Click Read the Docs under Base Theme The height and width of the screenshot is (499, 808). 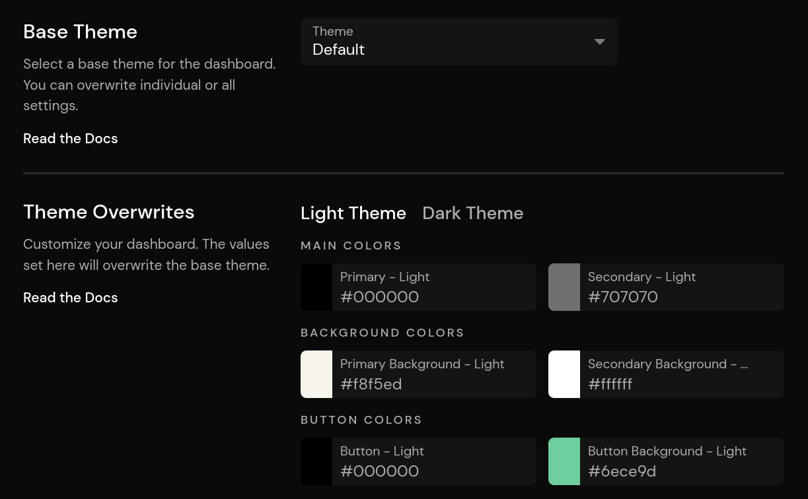click(x=70, y=139)
